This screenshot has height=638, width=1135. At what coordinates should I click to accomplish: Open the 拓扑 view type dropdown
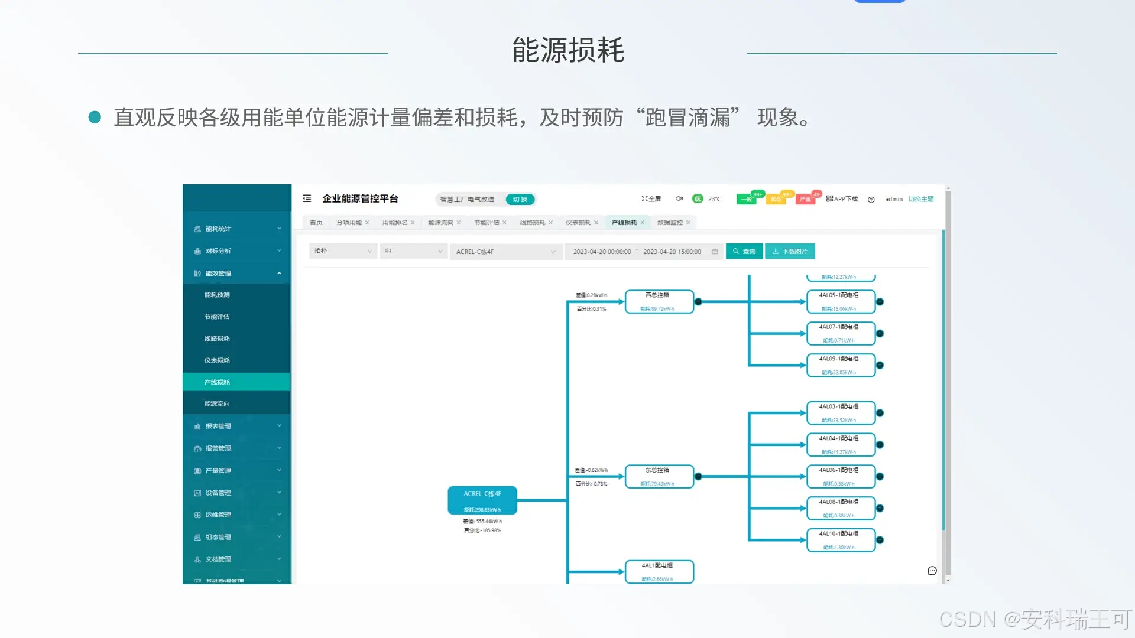point(343,251)
